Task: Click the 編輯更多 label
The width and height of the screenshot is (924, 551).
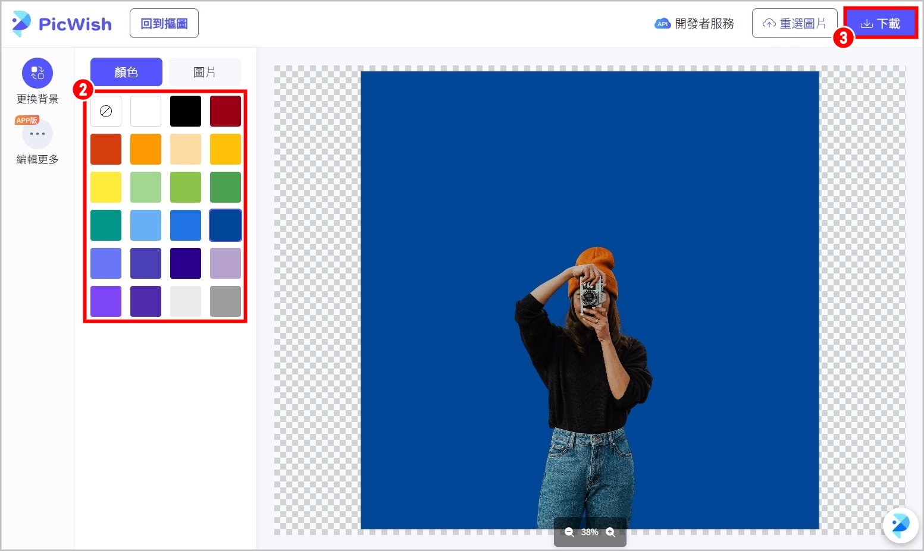Action: coord(37,159)
